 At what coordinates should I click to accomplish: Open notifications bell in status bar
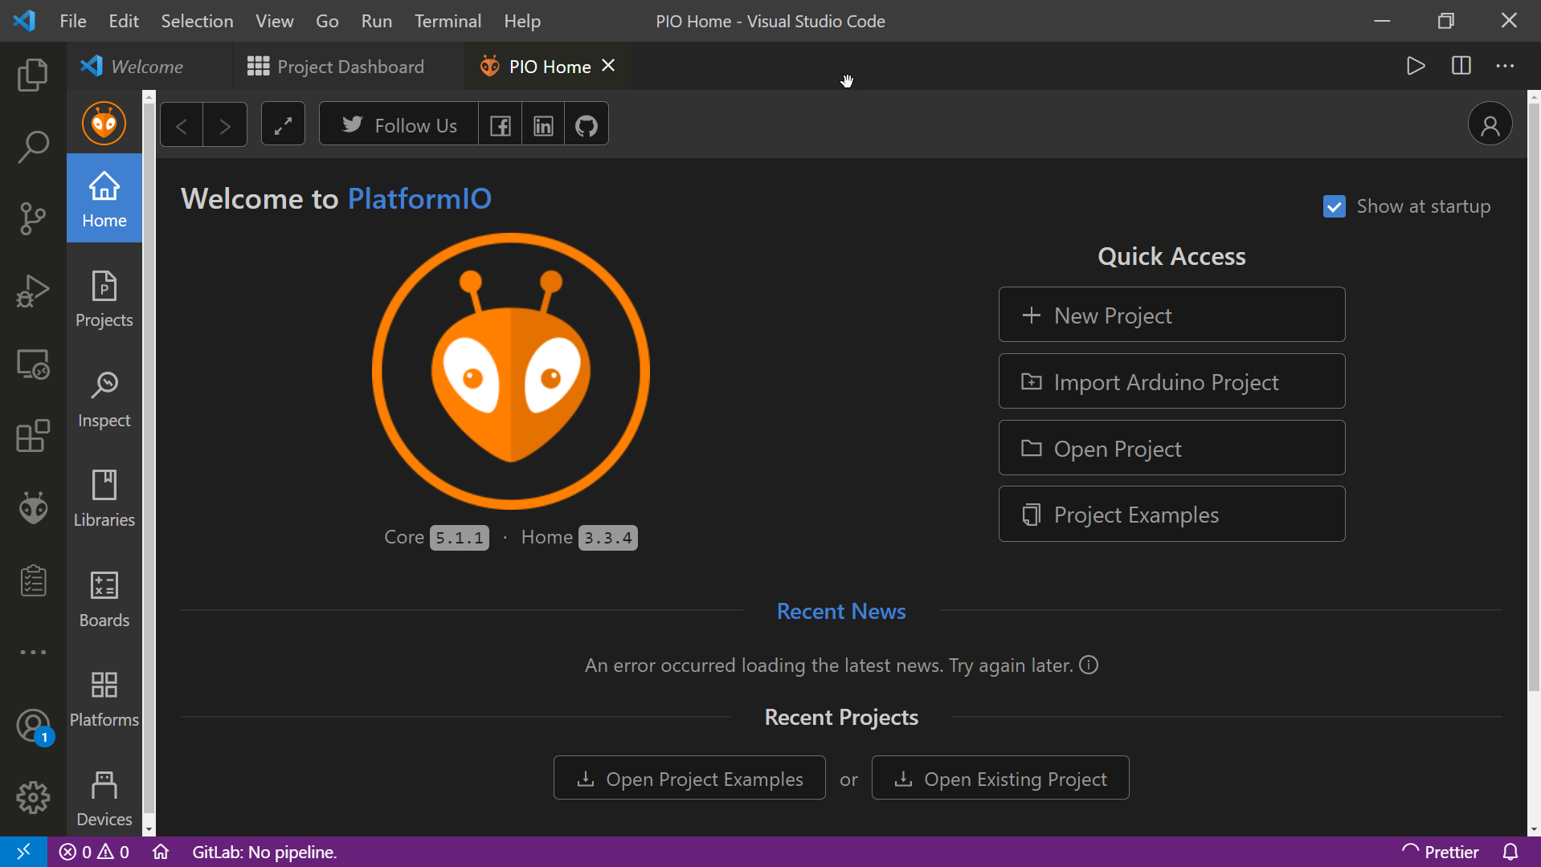[1510, 852]
